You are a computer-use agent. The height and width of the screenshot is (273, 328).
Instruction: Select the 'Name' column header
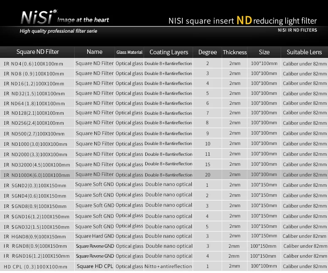(95, 52)
